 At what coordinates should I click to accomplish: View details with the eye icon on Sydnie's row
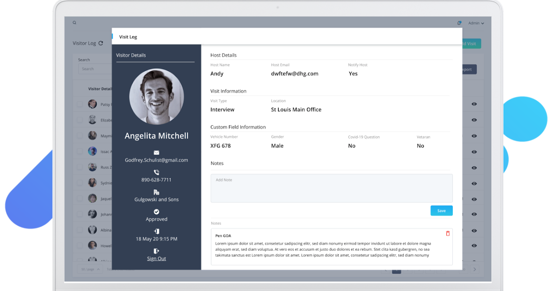tap(474, 182)
